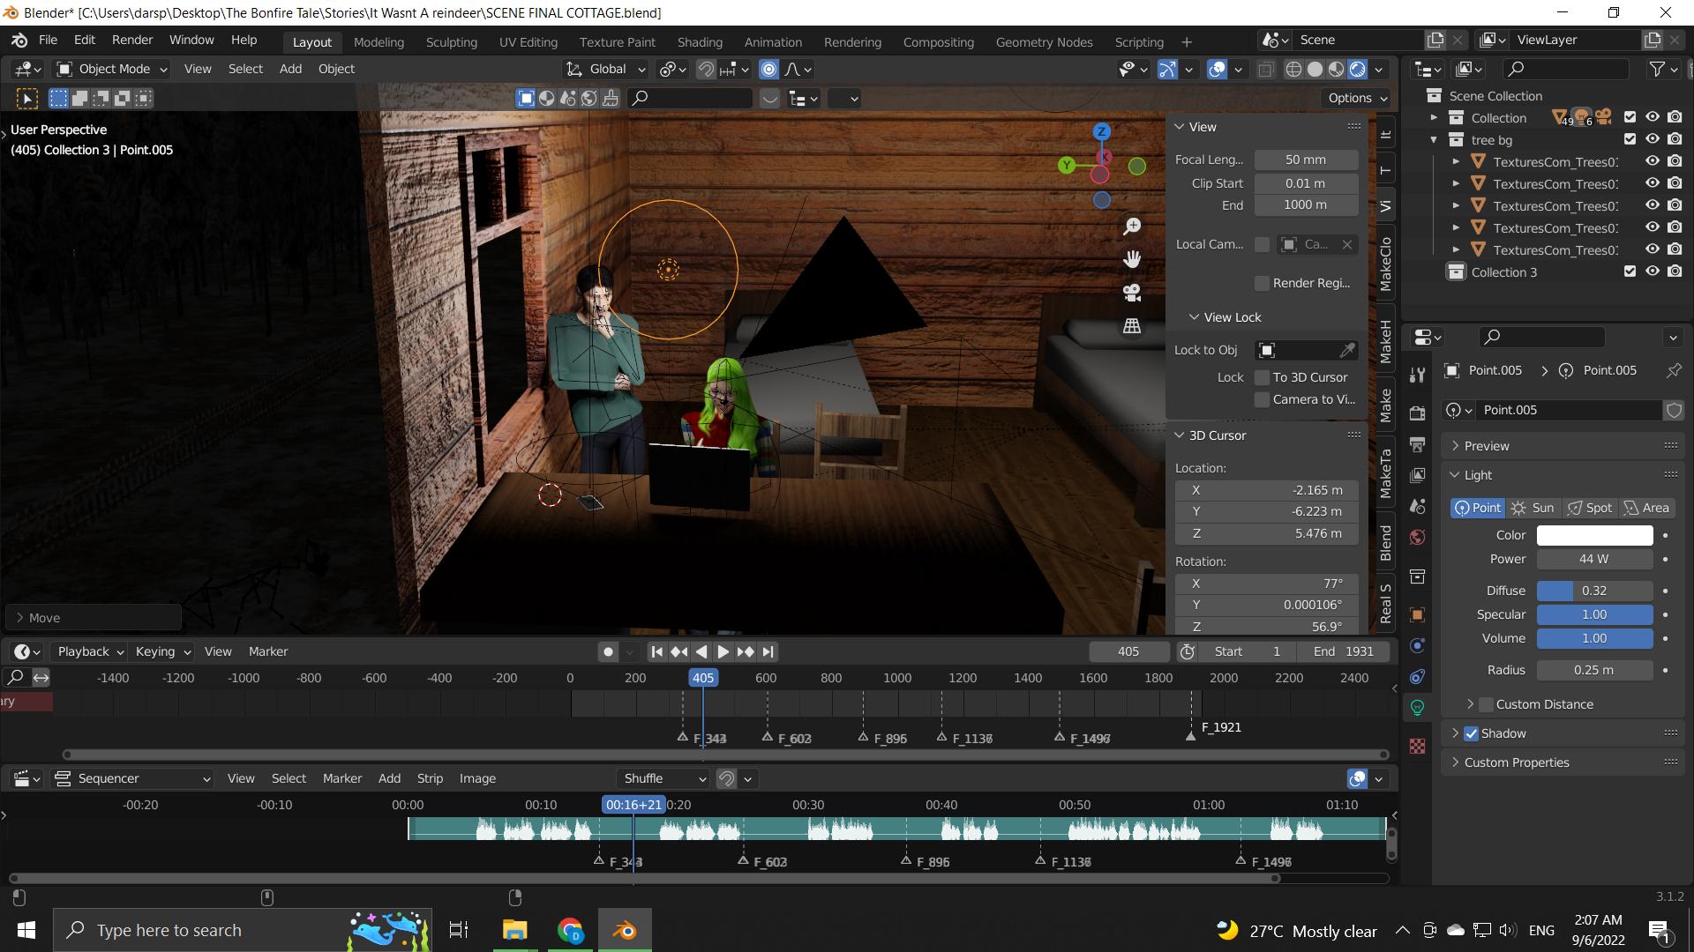This screenshot has height=952, width=1694.
Task: Switch to Modeling workspace tab
Action: pyautogui.click(x=379, y=42)
